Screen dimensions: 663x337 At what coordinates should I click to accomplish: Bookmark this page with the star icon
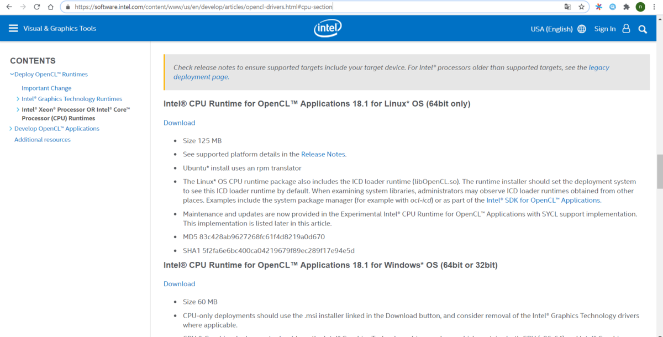pyautogui.click(x=582, y=7)
